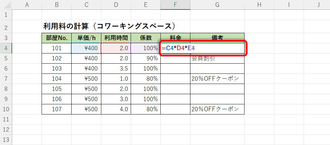Select room number 106 cell
The height and width of the screenshot is (145, 330).
click(x=57, y=99)
